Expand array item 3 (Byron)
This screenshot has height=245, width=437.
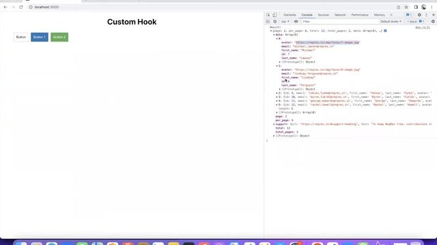[277, 97]
